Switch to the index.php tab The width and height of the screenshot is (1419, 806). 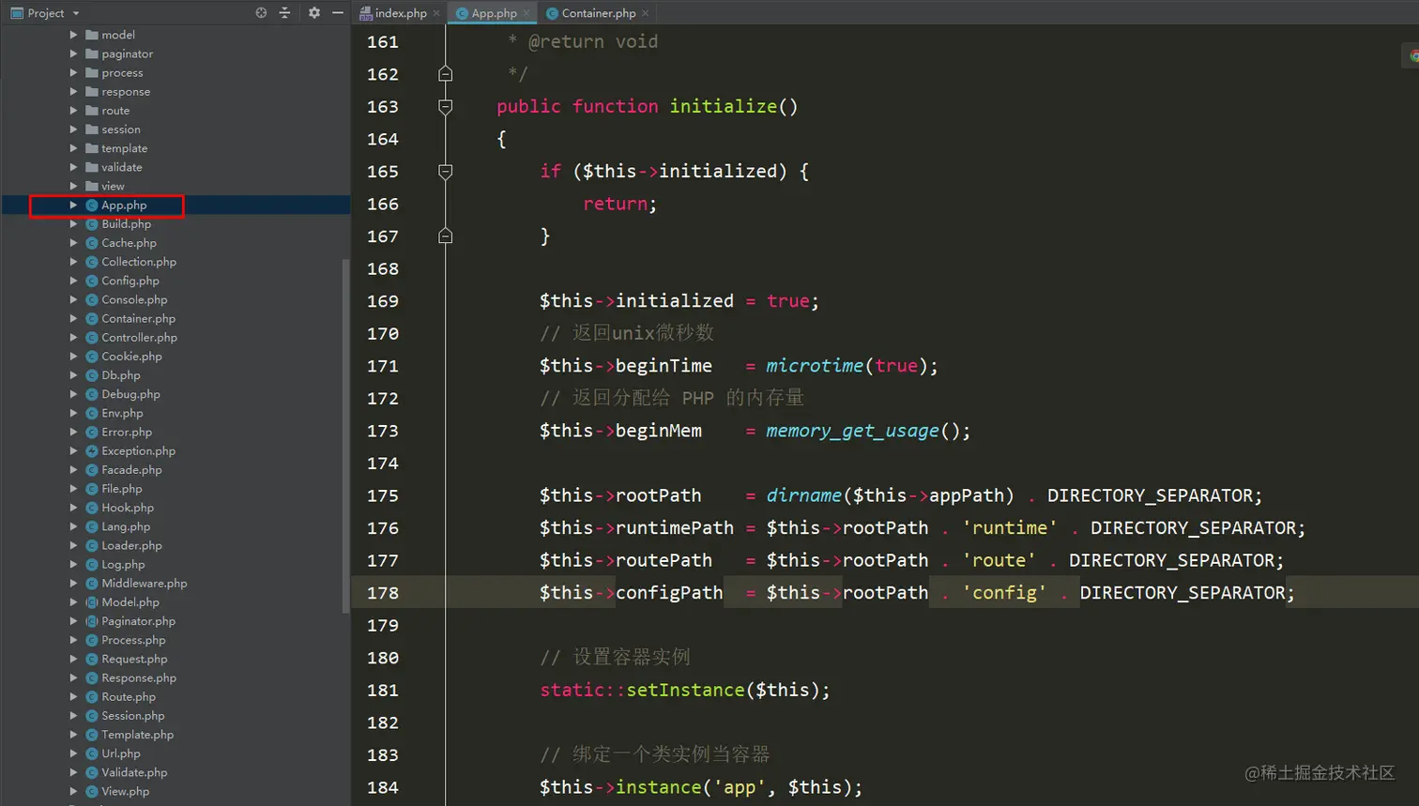coord(401,13)
